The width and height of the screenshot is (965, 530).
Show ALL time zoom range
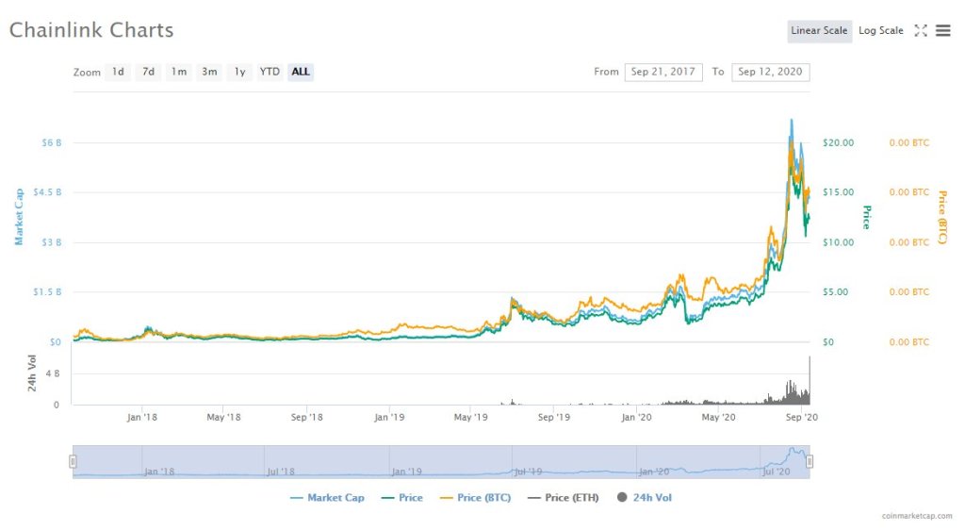tap(301, 72)
